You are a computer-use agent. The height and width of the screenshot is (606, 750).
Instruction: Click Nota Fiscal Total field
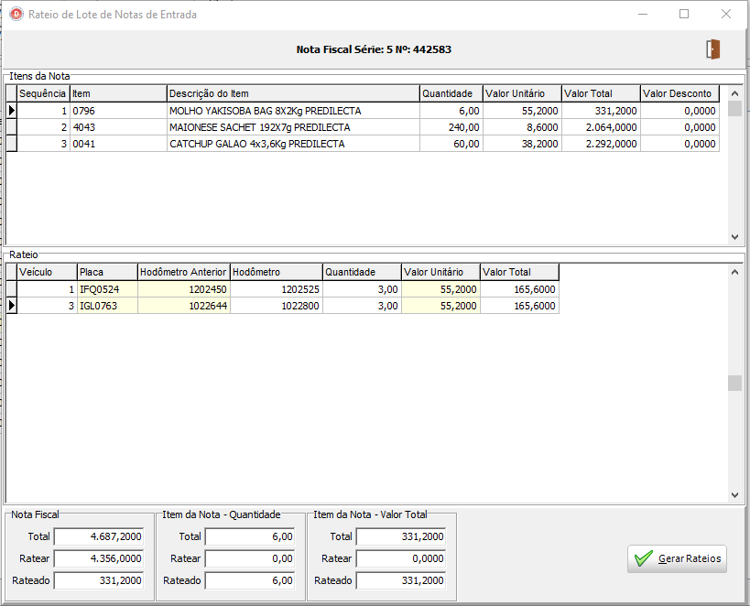click(99, 536)
